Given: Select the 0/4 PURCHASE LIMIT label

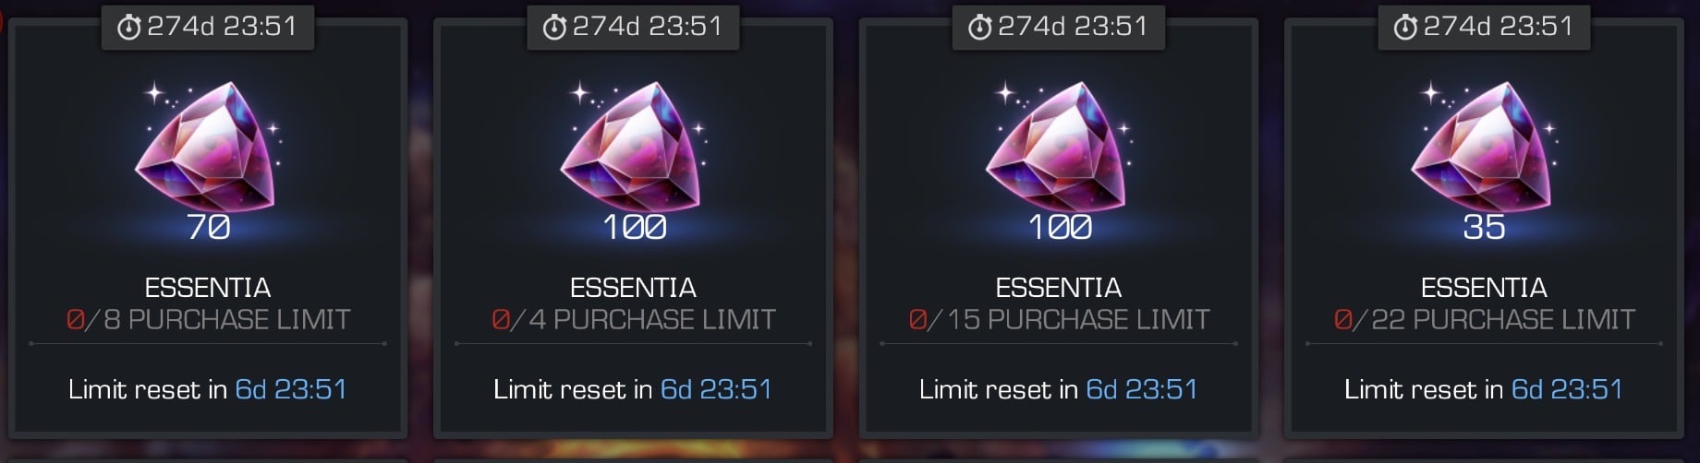Looking at the screenshot, I should [x=633, y=320].
